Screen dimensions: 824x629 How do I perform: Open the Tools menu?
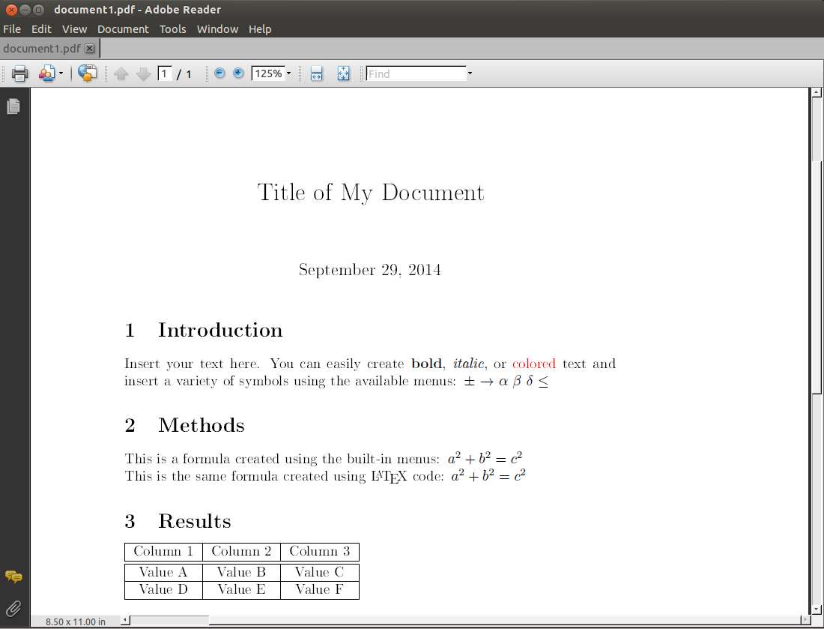pyautogui.click(x=172, y=29)
